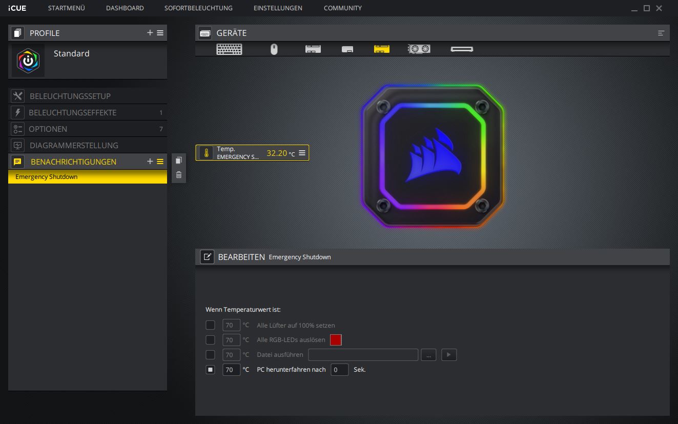Select the highlighted yellow cooler device icon

coord(382,49)
